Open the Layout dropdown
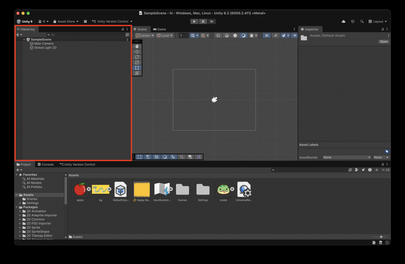 click(378, 21)
